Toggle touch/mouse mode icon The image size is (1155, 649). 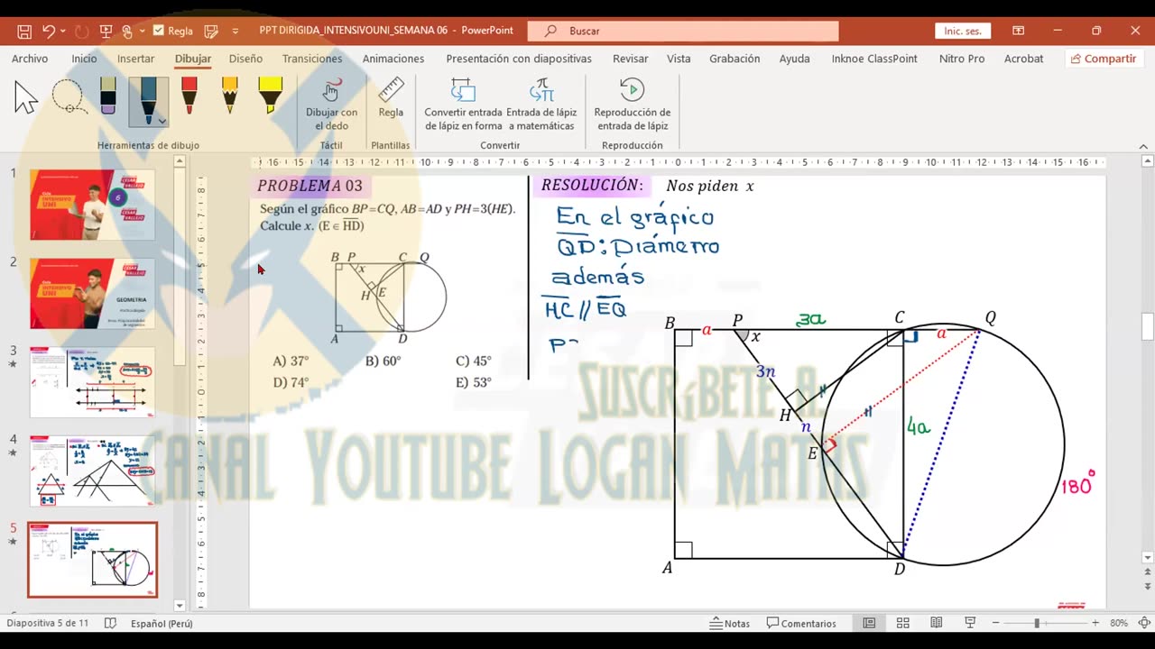[x=127, y=31]
